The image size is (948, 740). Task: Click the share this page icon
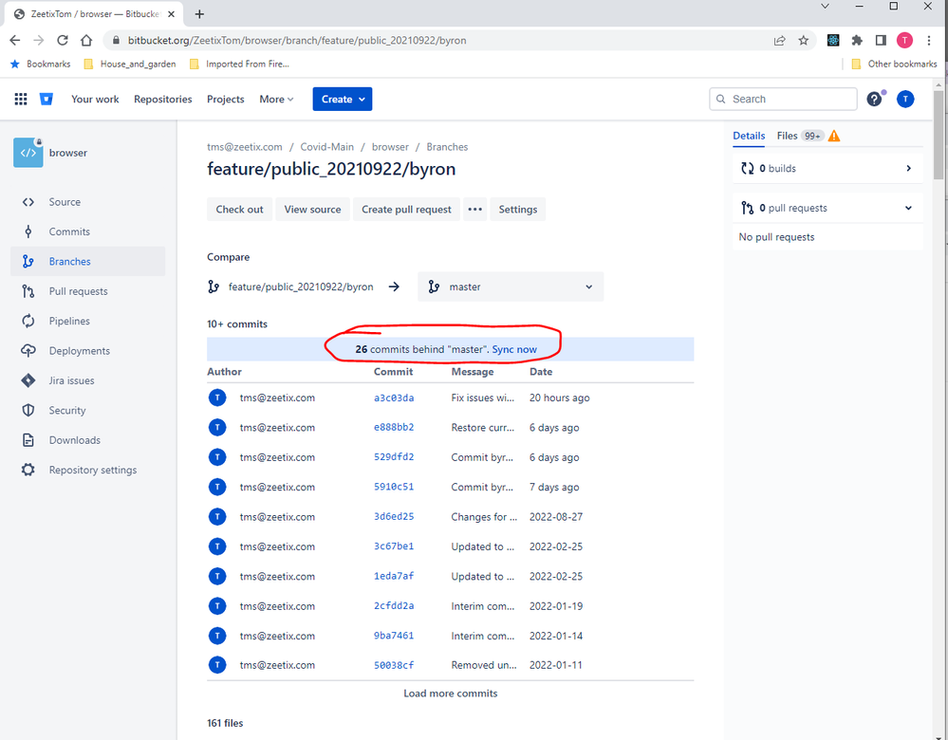click(779, 41)
